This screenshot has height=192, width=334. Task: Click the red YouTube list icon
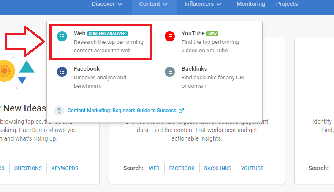[x=170, y=36]
